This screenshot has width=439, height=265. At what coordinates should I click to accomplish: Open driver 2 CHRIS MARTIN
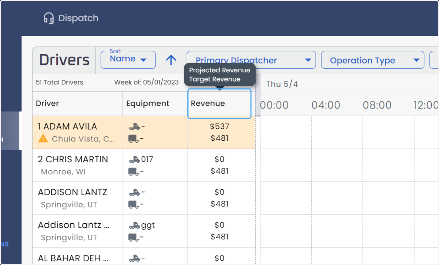pos(73,160)
